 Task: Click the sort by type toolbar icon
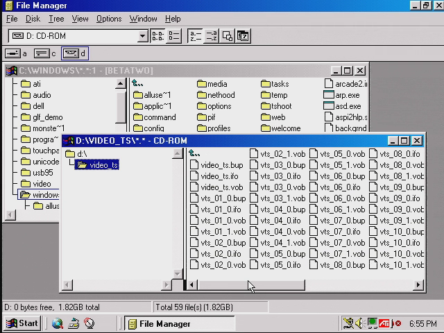[x=243, y=36]
